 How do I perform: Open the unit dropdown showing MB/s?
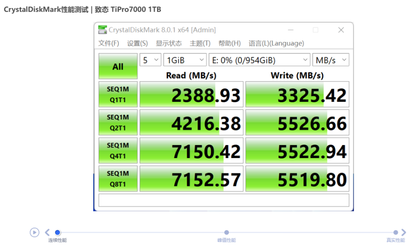tap(331, 60)
